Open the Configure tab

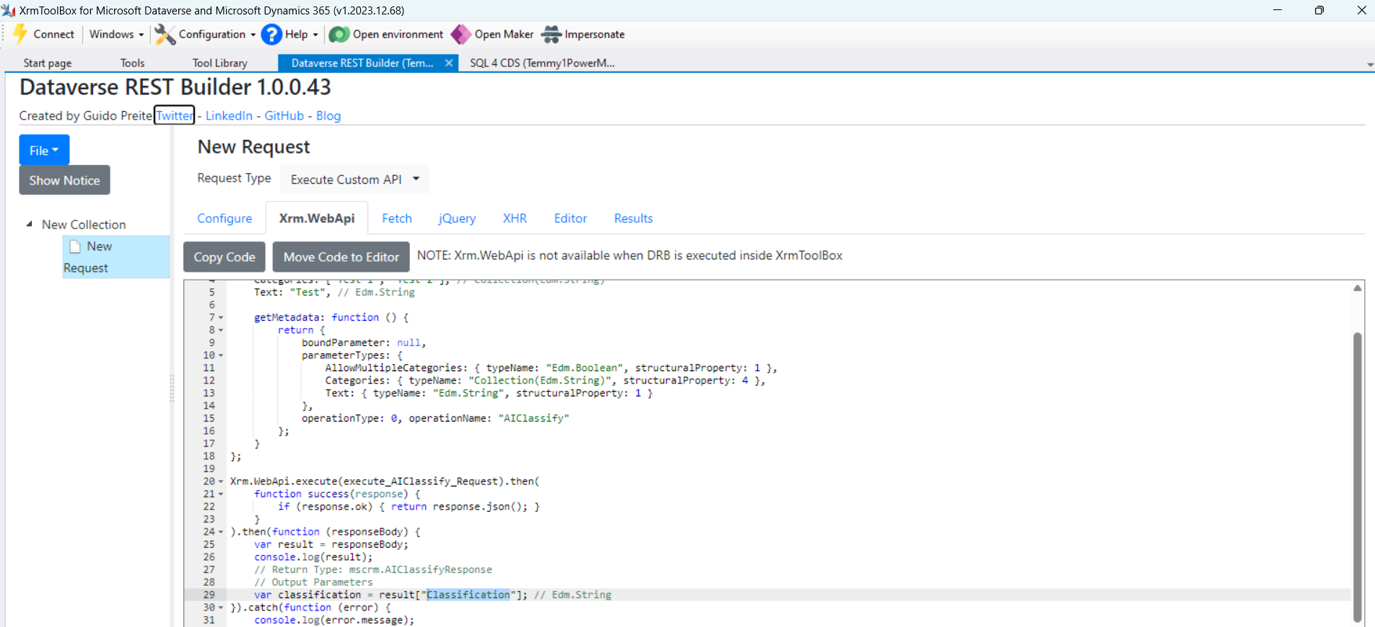[224, 218]
